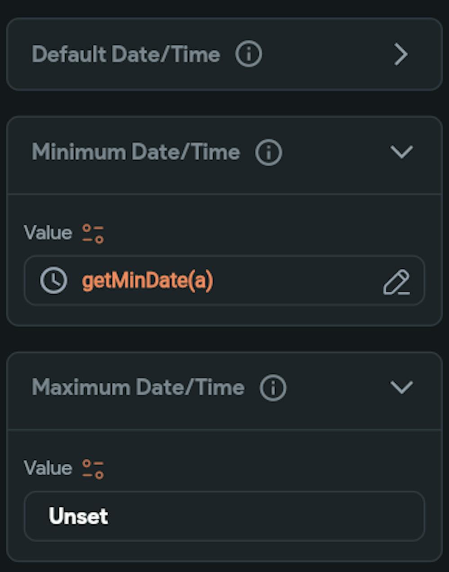Collapse the Maximum Date/Time section chevron
Viewport: 449px width, 572px height.
(x=401, y=387)
